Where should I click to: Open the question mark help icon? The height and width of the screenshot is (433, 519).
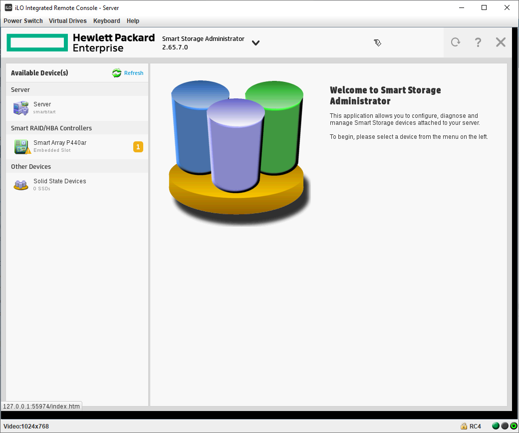[x=478, y=42]
